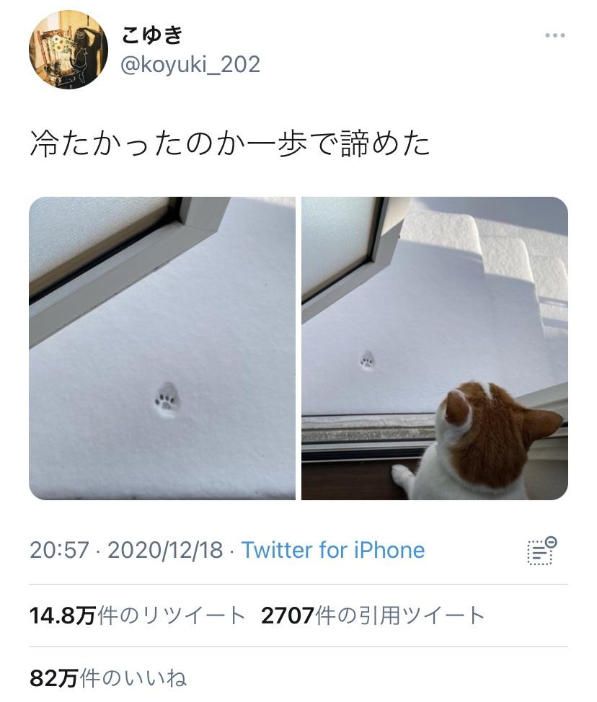View the 2707件の引用ツイート list
The width and height of the screenshot is (597, 702).
pyautogui.click(x=373, y=616)
